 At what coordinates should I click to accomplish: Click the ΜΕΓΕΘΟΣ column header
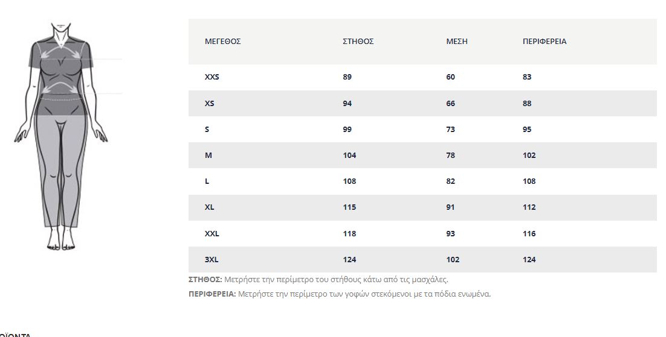[222, 42]
